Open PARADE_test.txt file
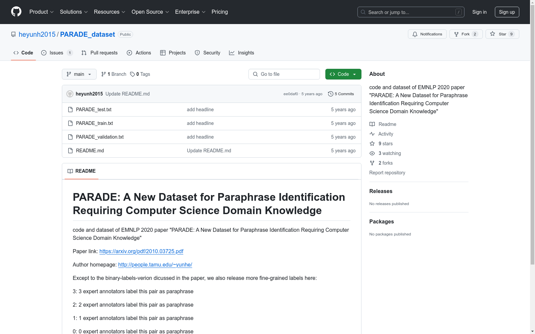The image size is (535, 334). [x=94, y=110]
